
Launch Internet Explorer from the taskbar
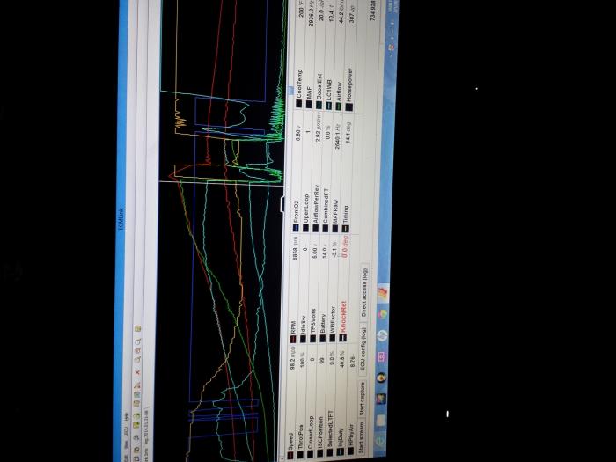380,441
